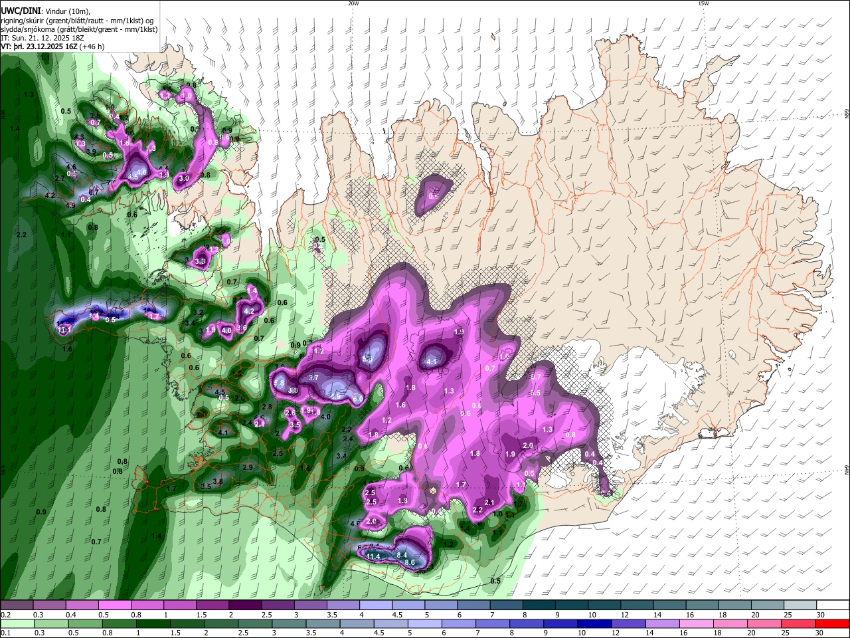Click the 2.9 rain value
Viewport: 850px width, 638px height.
pos(248,467)
